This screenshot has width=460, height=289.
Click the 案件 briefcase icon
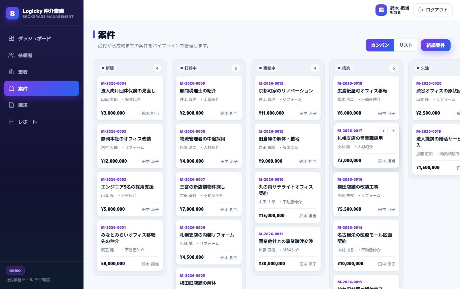pyautogui.click(x=11, y=88)
